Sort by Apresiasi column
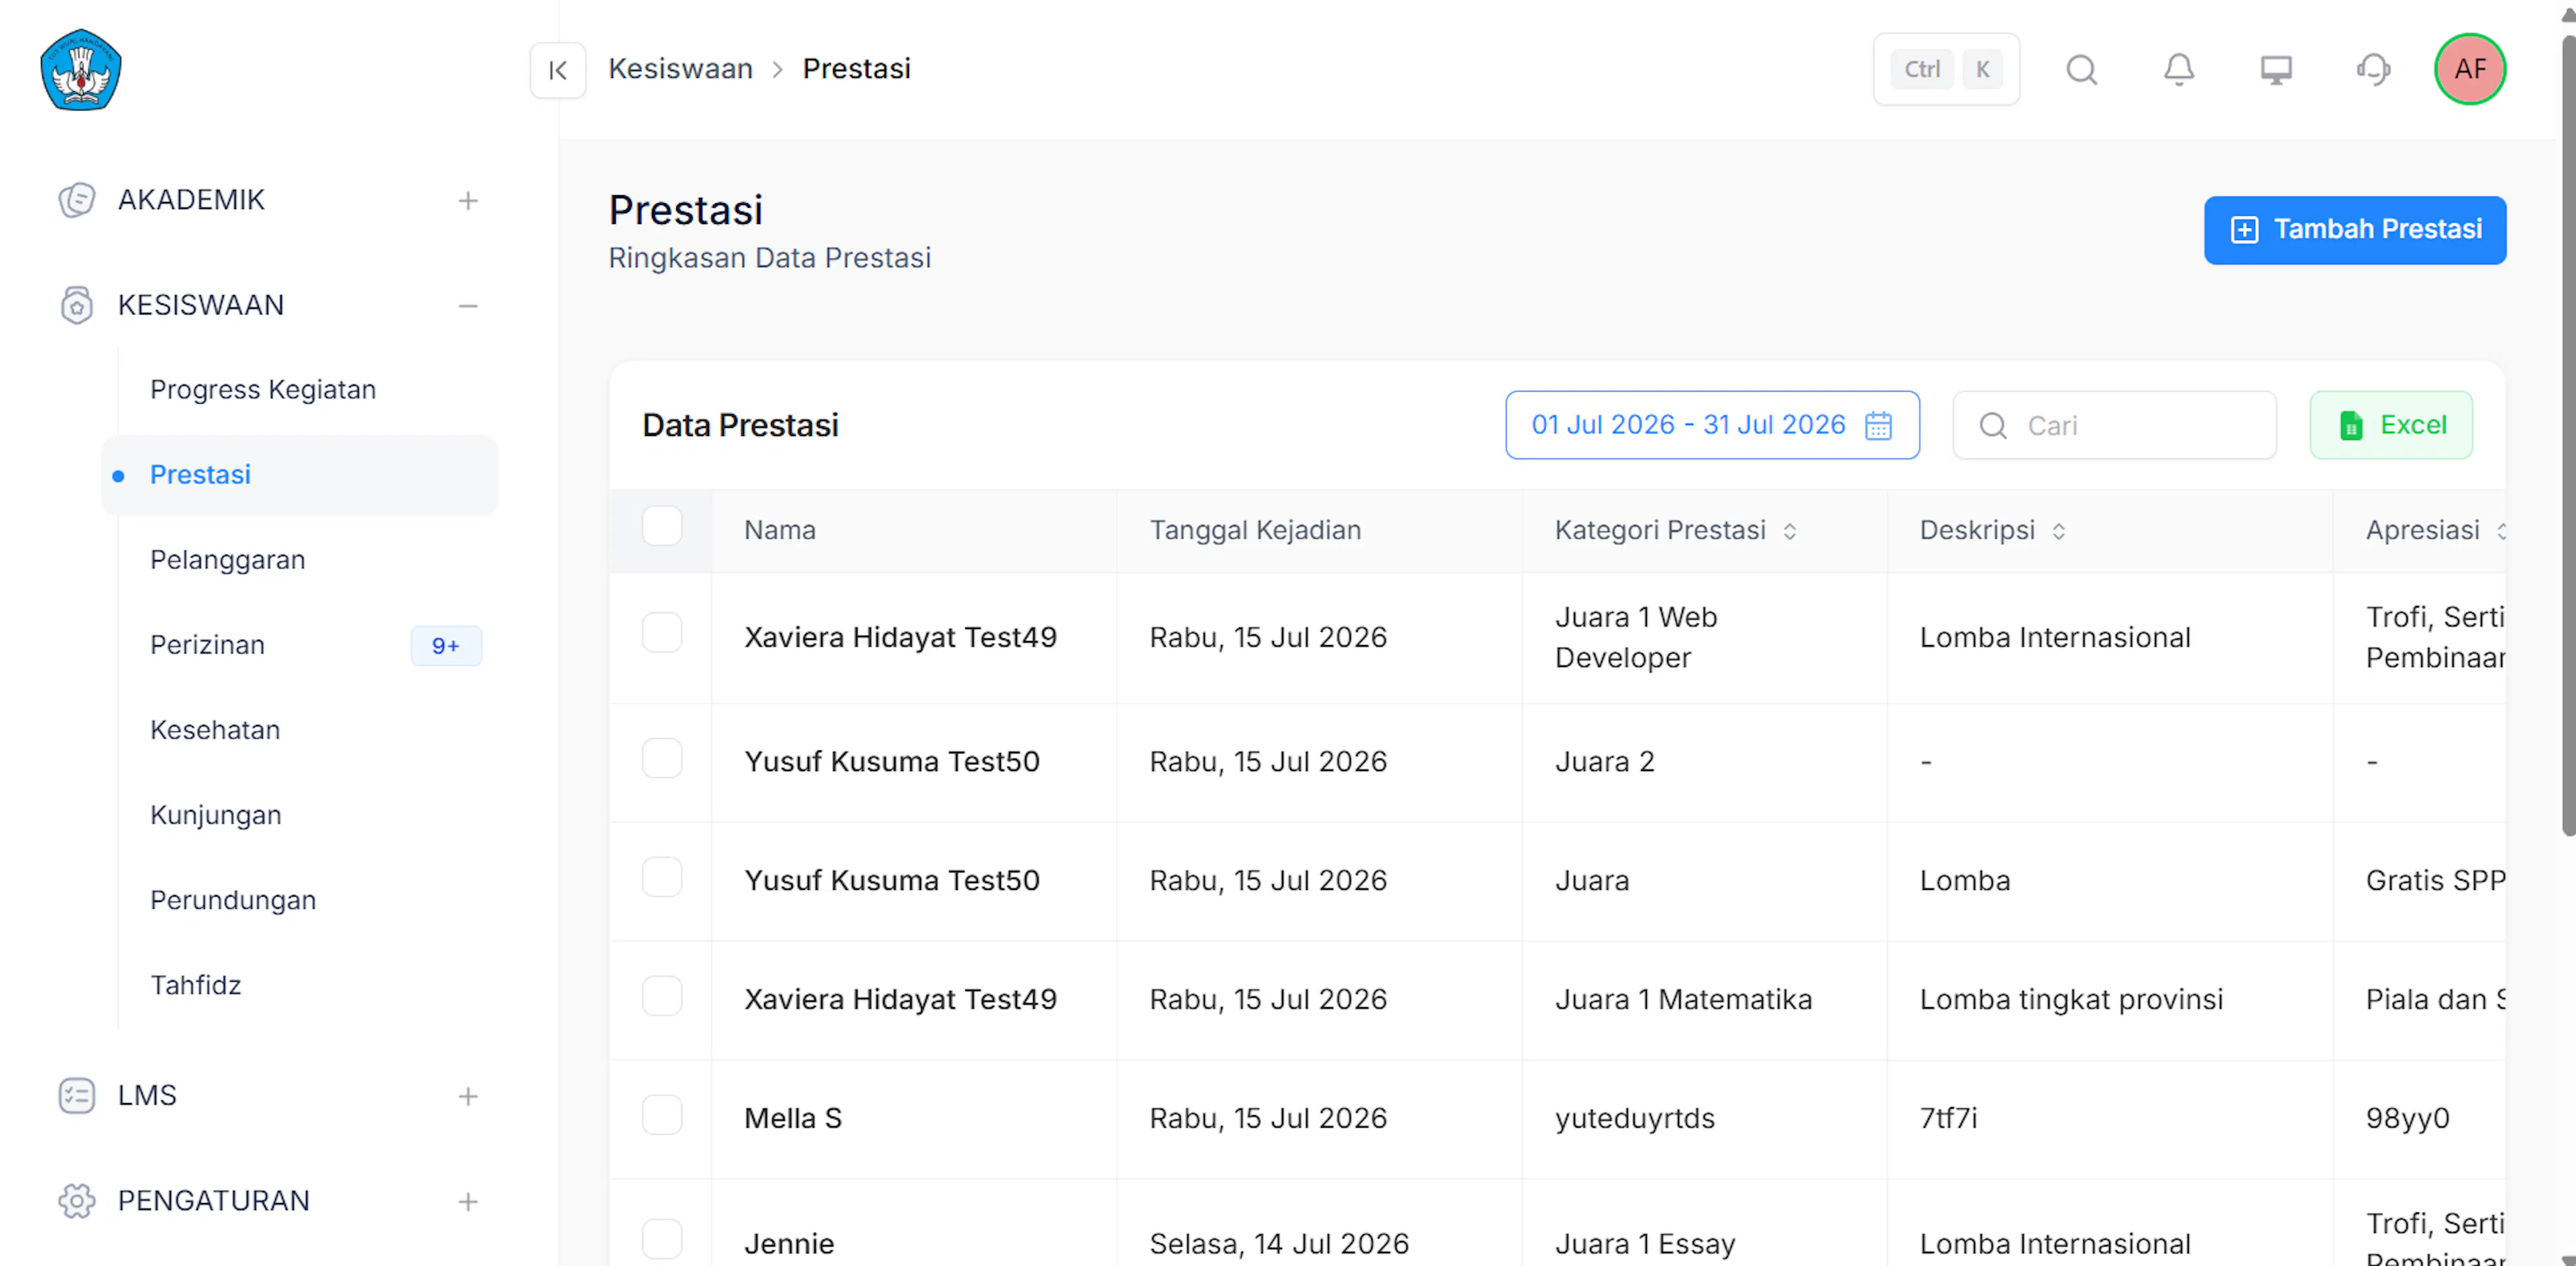The height and width of the screenshot is (1266, 2576). point(2501,530)
